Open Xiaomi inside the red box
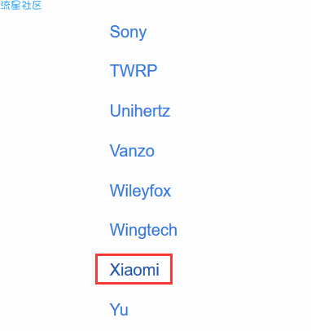 [x=134, y=270]
